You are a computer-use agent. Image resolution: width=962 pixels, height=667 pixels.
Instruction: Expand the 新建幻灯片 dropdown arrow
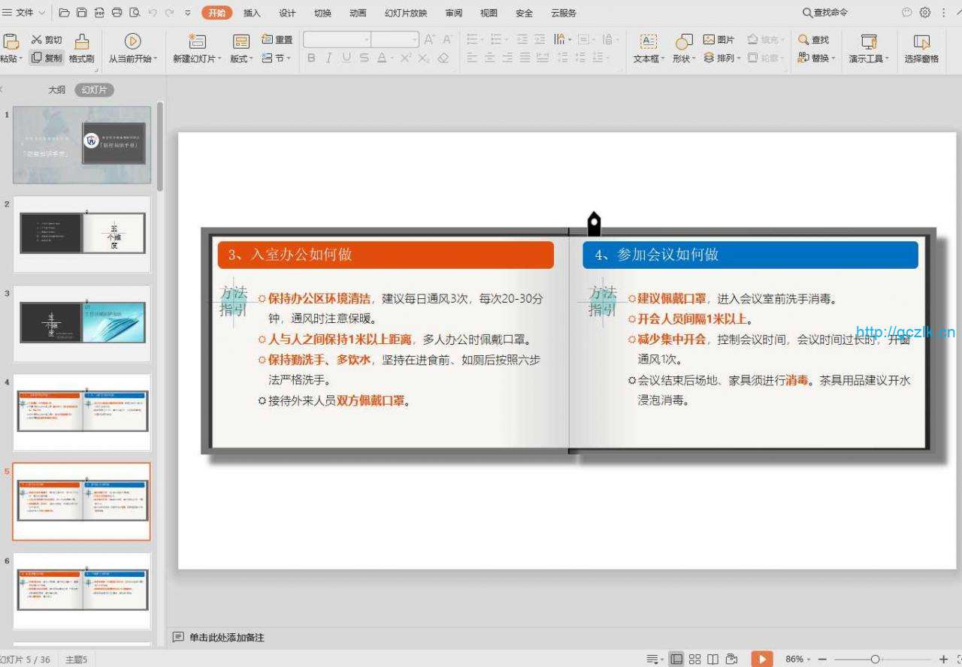[x=219, y=59]
